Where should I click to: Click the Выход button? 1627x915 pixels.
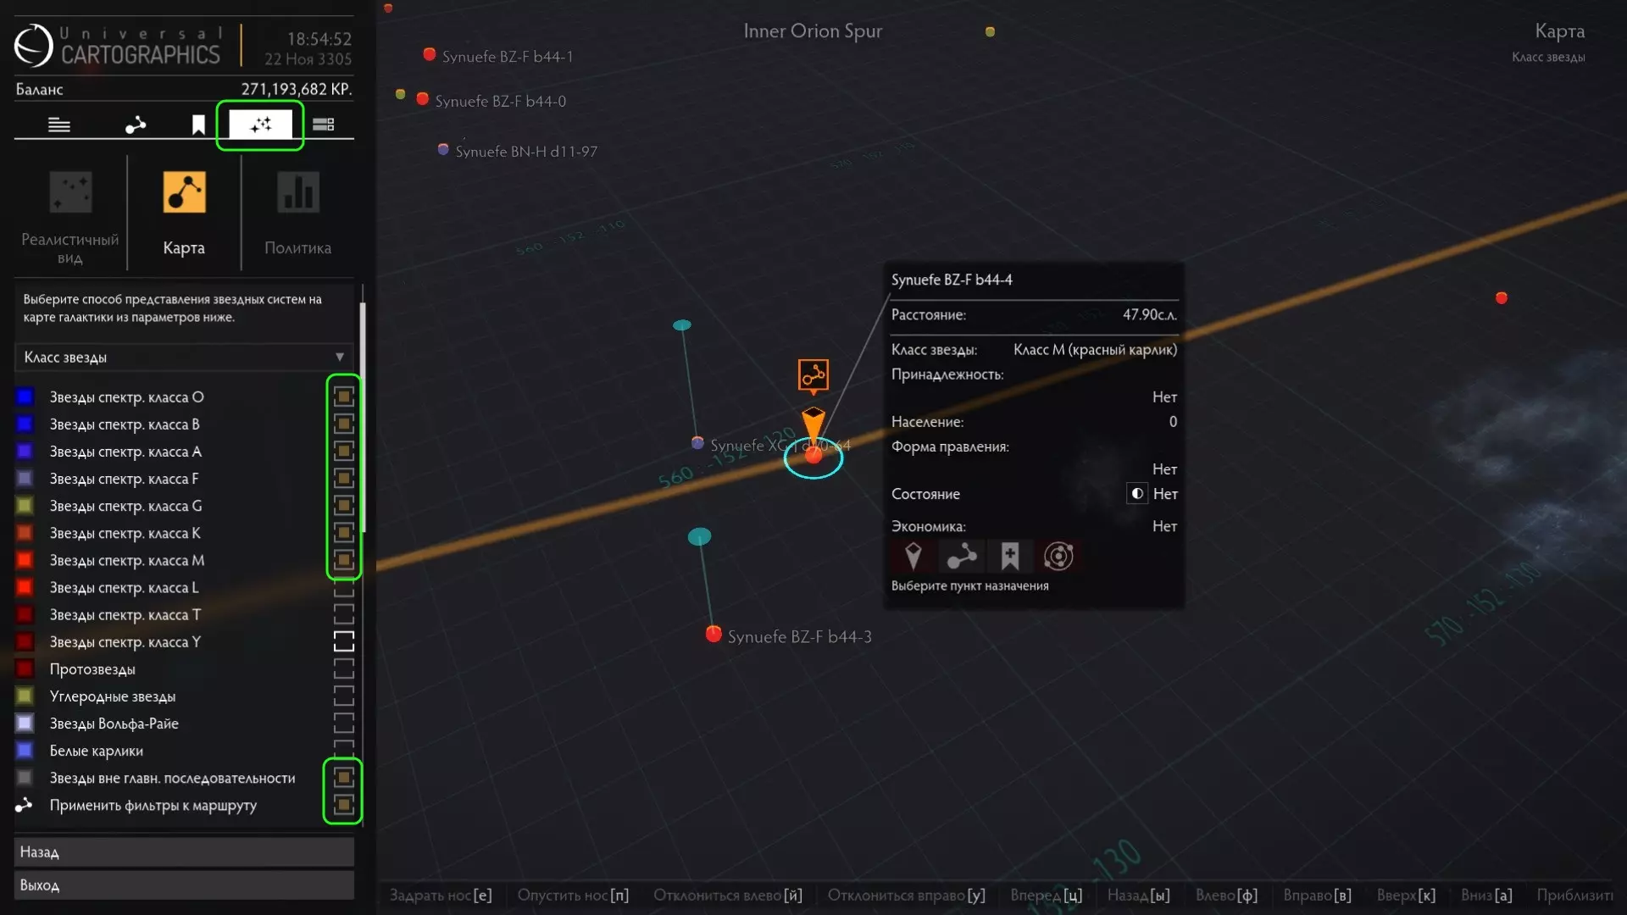184,884
